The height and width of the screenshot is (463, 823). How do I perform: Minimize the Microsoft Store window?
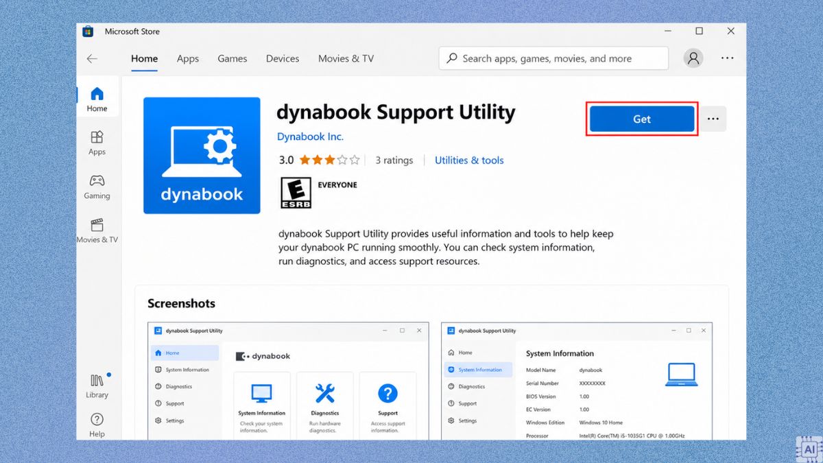[x=667, y=32]
